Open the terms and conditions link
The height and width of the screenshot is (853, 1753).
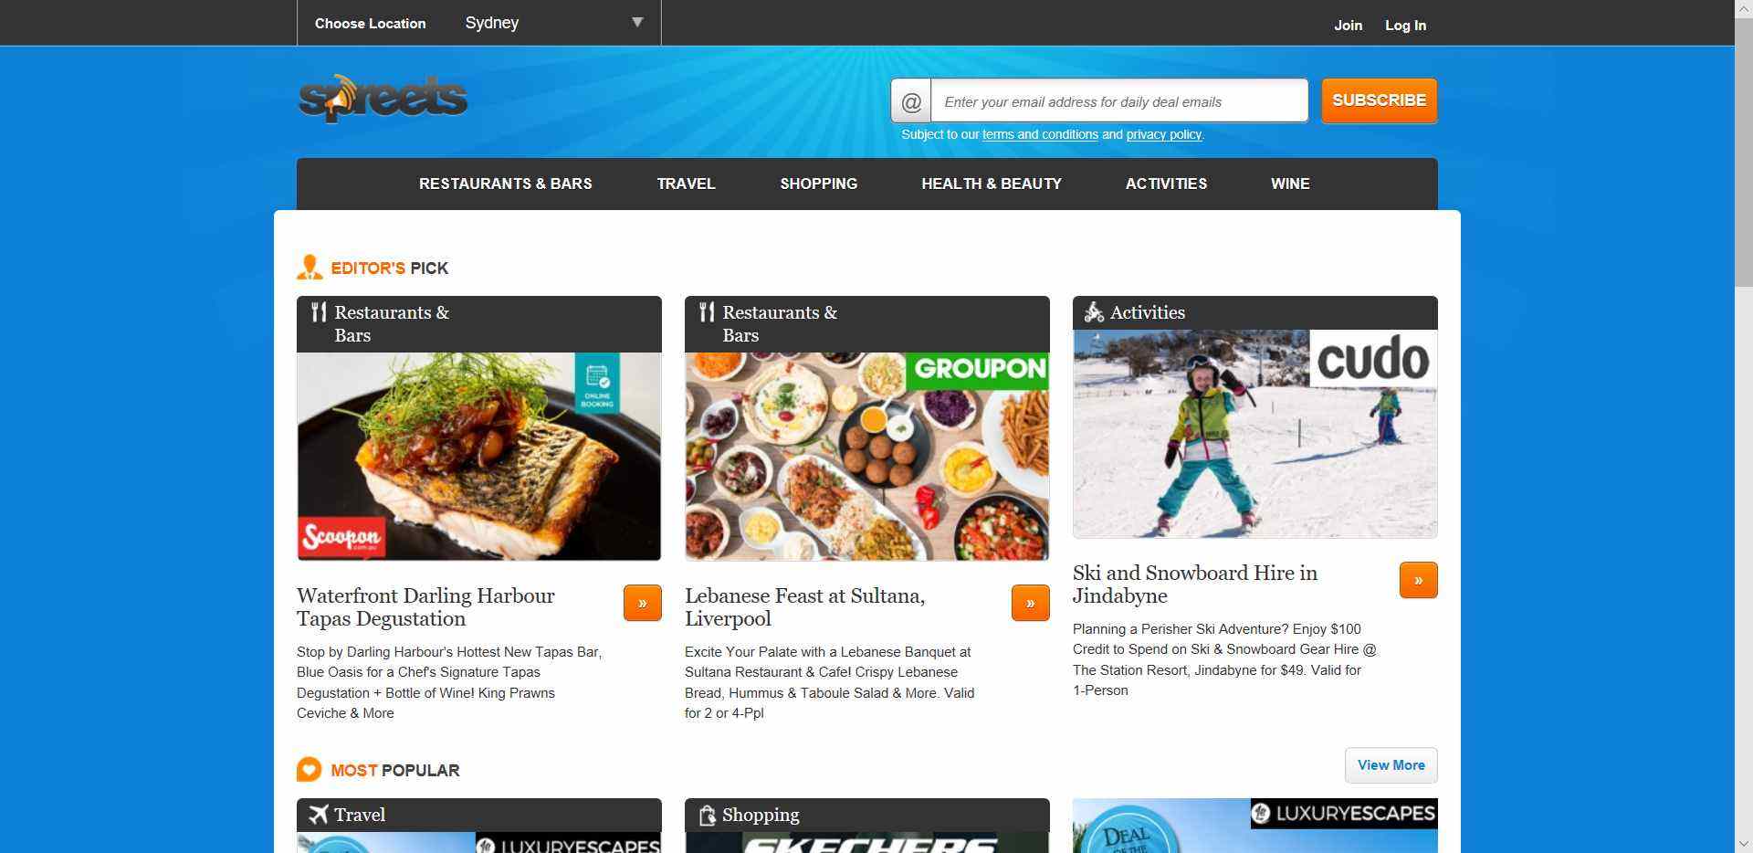coord(1040,134)
